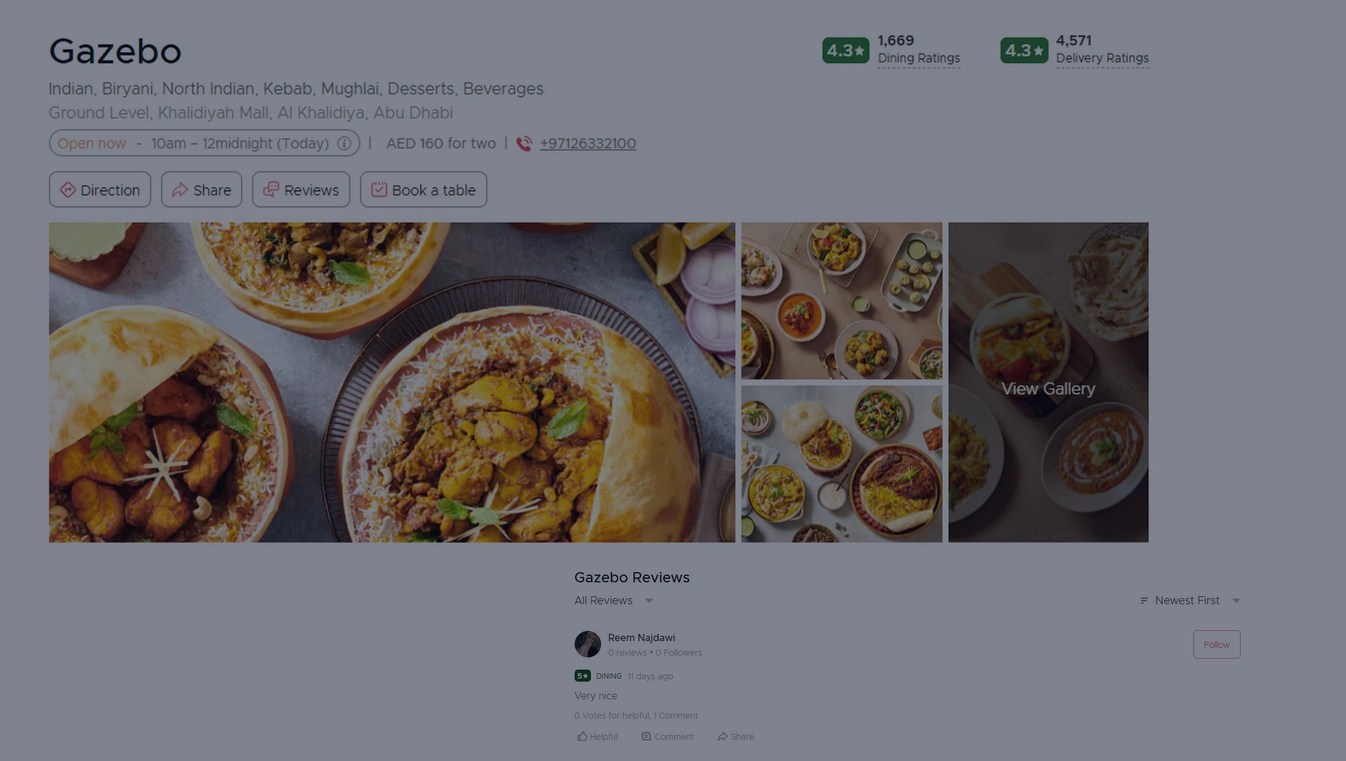The height and width of the screenshot is (761, 1346).
Task: Click Book a table
Action: [x=423, y=189]
